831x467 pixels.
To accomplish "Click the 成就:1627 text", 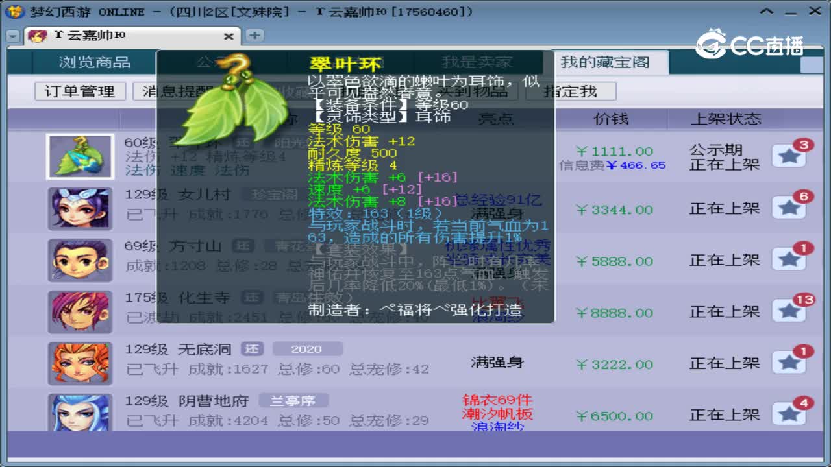I will coord(228,369).
